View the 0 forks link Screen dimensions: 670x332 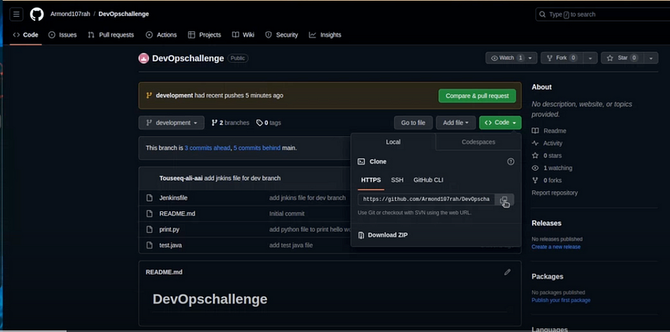point(547,181)
